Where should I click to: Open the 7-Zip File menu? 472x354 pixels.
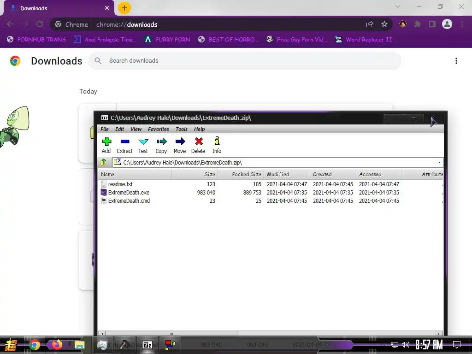coord(105,129)
